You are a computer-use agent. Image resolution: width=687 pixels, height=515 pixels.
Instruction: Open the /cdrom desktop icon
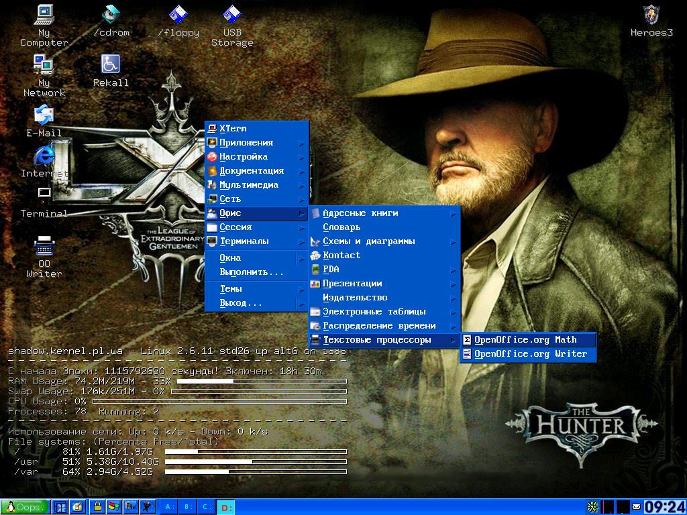111,15
